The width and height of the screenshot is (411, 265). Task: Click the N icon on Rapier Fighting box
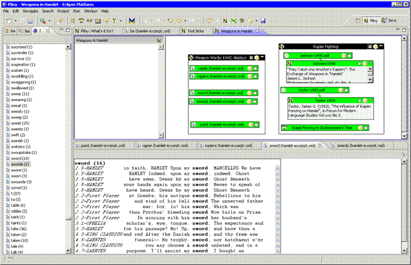282,47
